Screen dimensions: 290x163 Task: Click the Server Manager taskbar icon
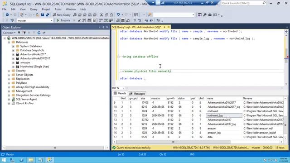12,160
